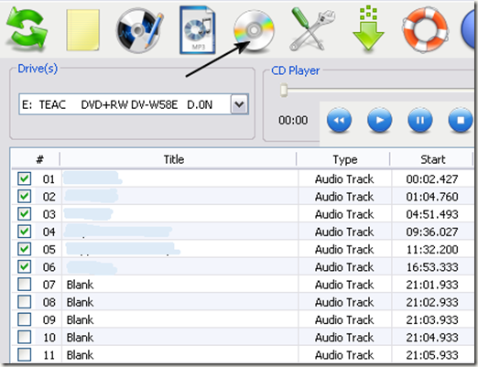
Task: Click start time 01:04.760
Action: click(x=432, y=197)
